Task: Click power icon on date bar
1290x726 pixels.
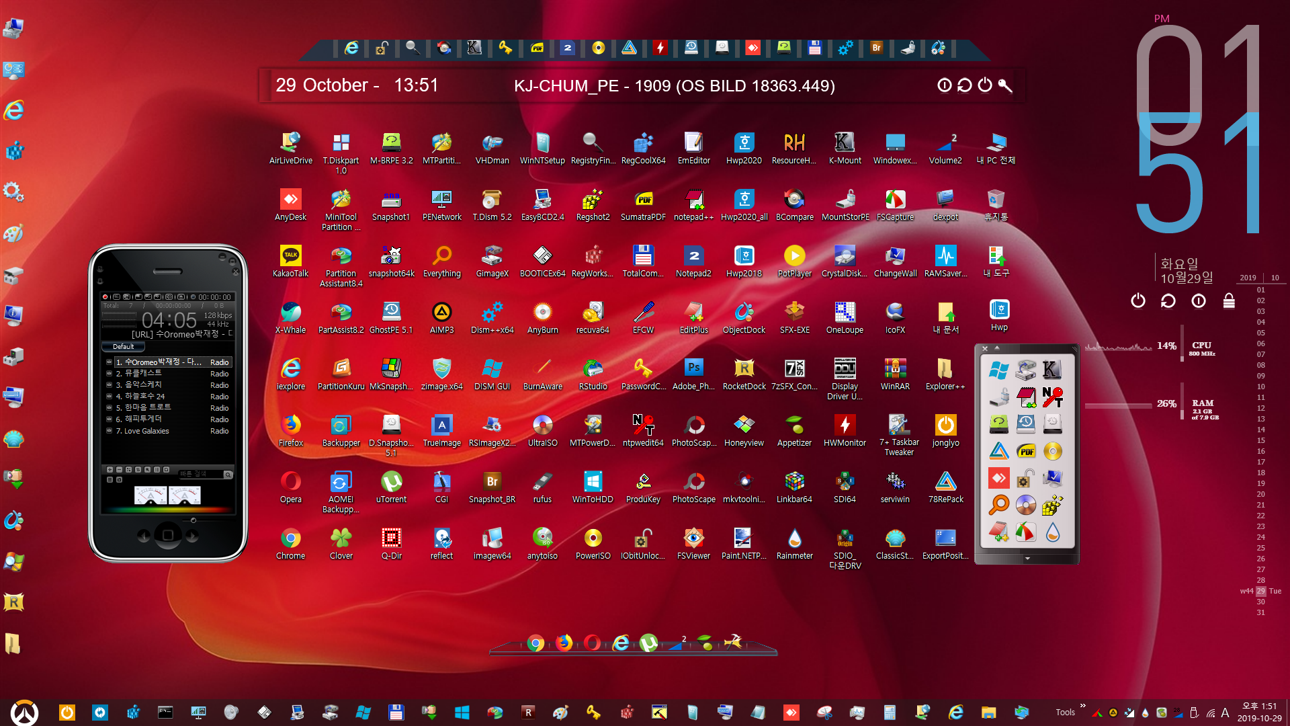Action: 985,85
